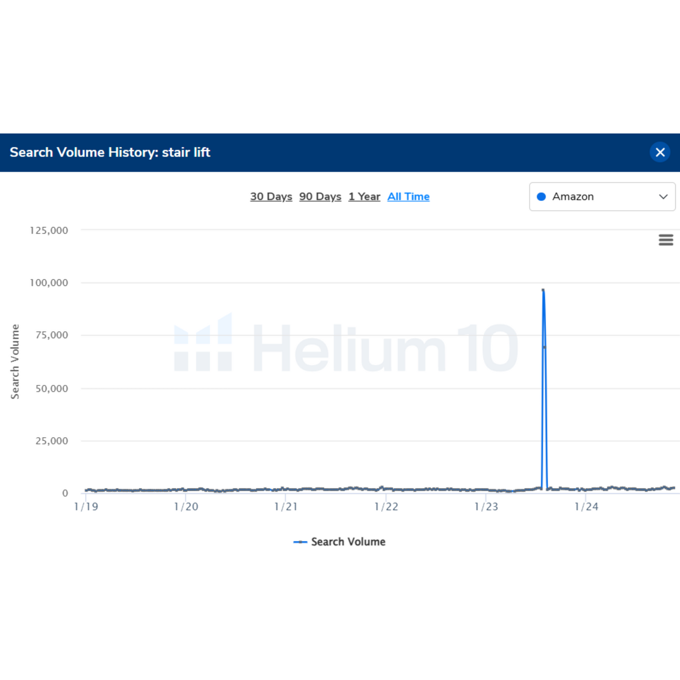The height and width of the screenshot is (680, 680).
Task: Click the 1/20 x-axis label
Action: 186,507
